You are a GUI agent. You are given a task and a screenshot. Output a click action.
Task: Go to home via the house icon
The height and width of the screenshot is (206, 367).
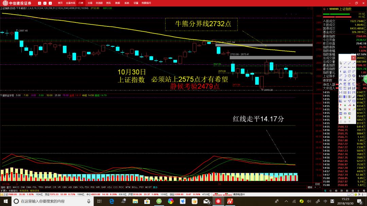pos(39,3)
